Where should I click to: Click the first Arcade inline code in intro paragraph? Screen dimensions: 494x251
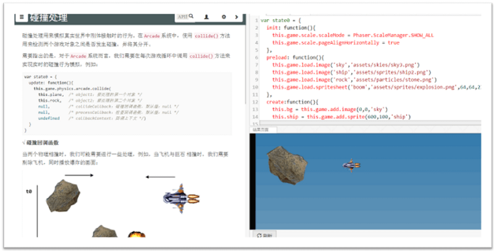(x=152, y=36)
